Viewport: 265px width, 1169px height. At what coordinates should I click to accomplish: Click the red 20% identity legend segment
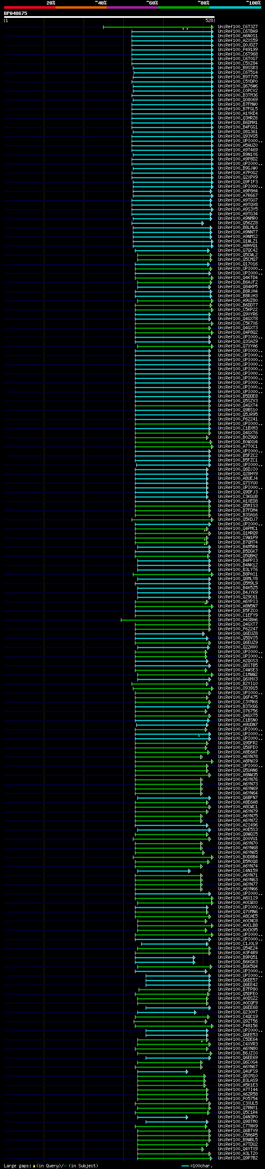click(29, 7)
